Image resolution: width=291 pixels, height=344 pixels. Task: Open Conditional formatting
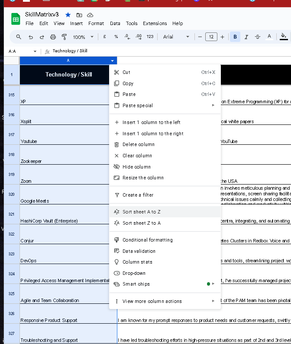pos(165,240)
